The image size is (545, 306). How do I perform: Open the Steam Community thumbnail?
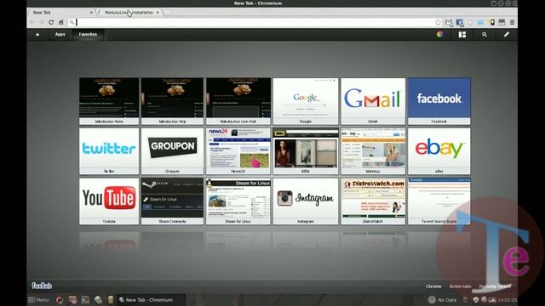coord(172,201)
